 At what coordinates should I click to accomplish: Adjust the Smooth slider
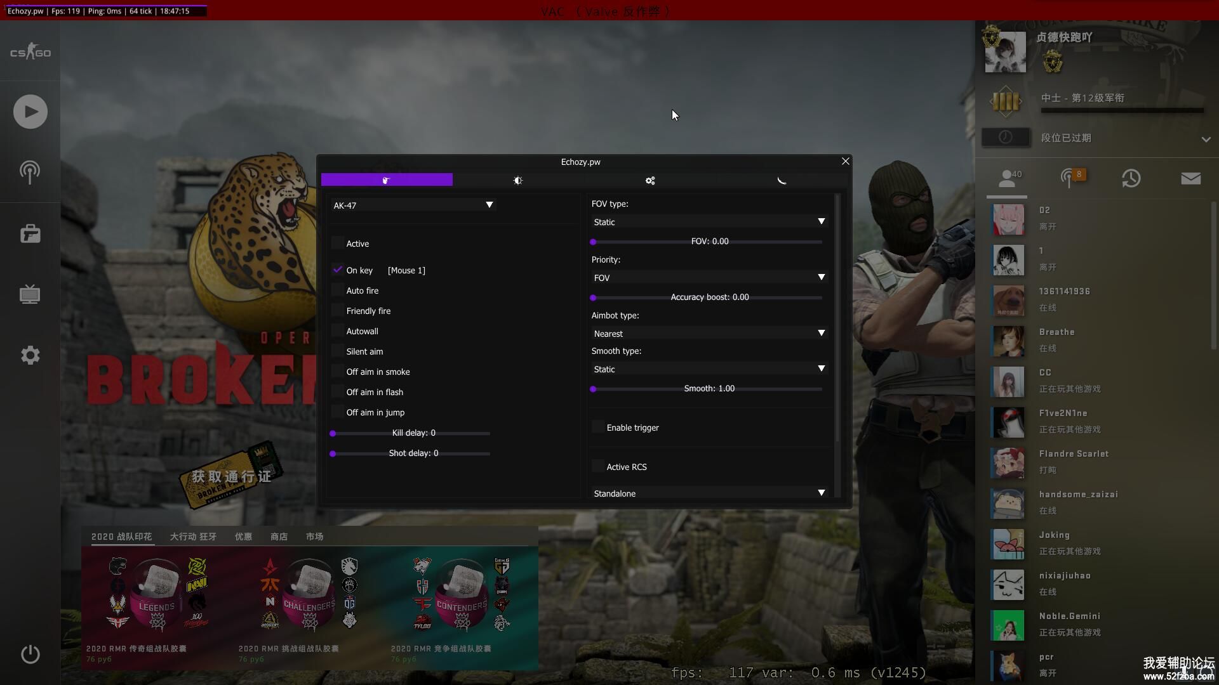(707, 389)
